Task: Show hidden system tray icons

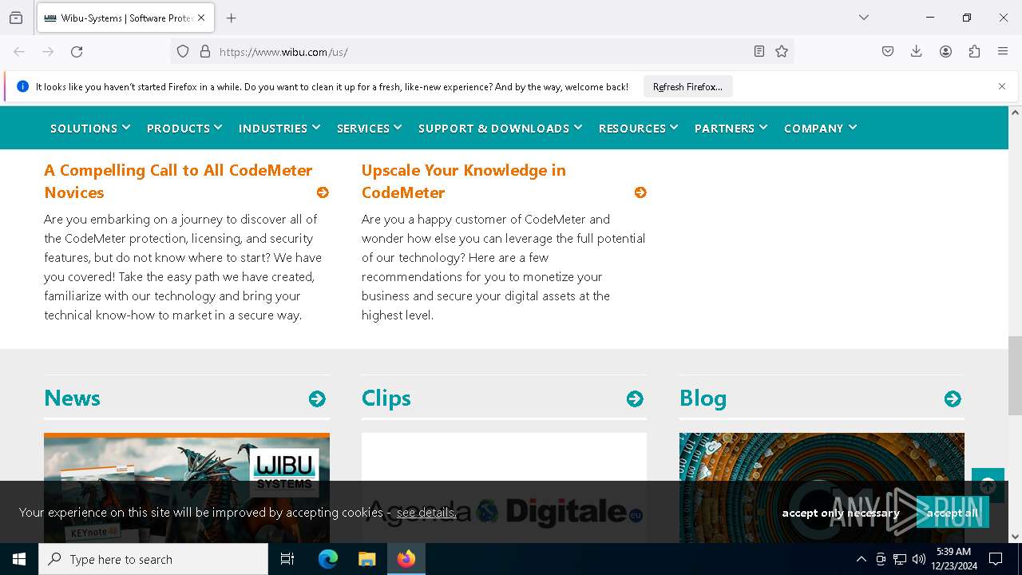Action: coord(861,559)
